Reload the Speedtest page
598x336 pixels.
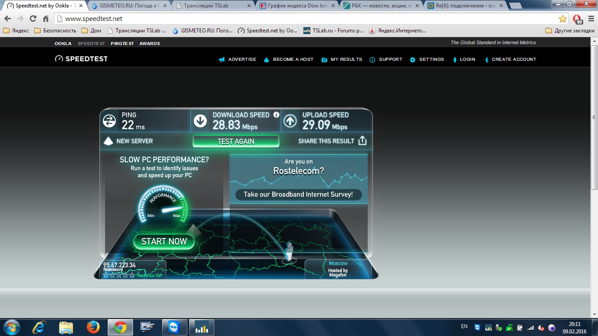click(x=33, y=19)
